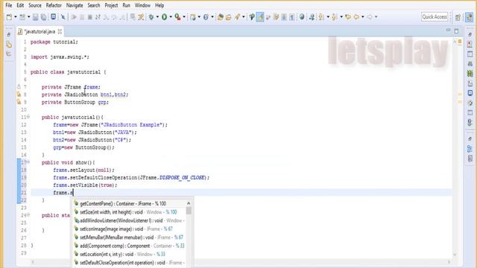Open the Project menu
The height and width of the screenshot is (268, 477).
(x=111, y=5)
